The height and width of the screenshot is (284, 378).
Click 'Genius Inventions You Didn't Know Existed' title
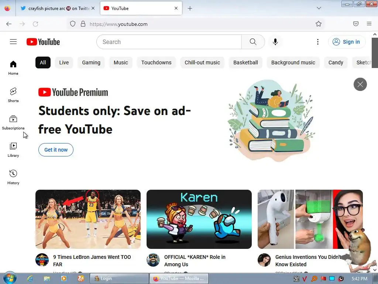(308, 261)
